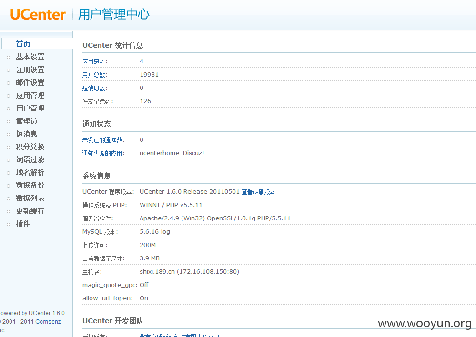Image resolution: width=476 pixels, height=337 pixels.
Task: Open 首页 in the sidebar
Action: (x=23, y=44)
